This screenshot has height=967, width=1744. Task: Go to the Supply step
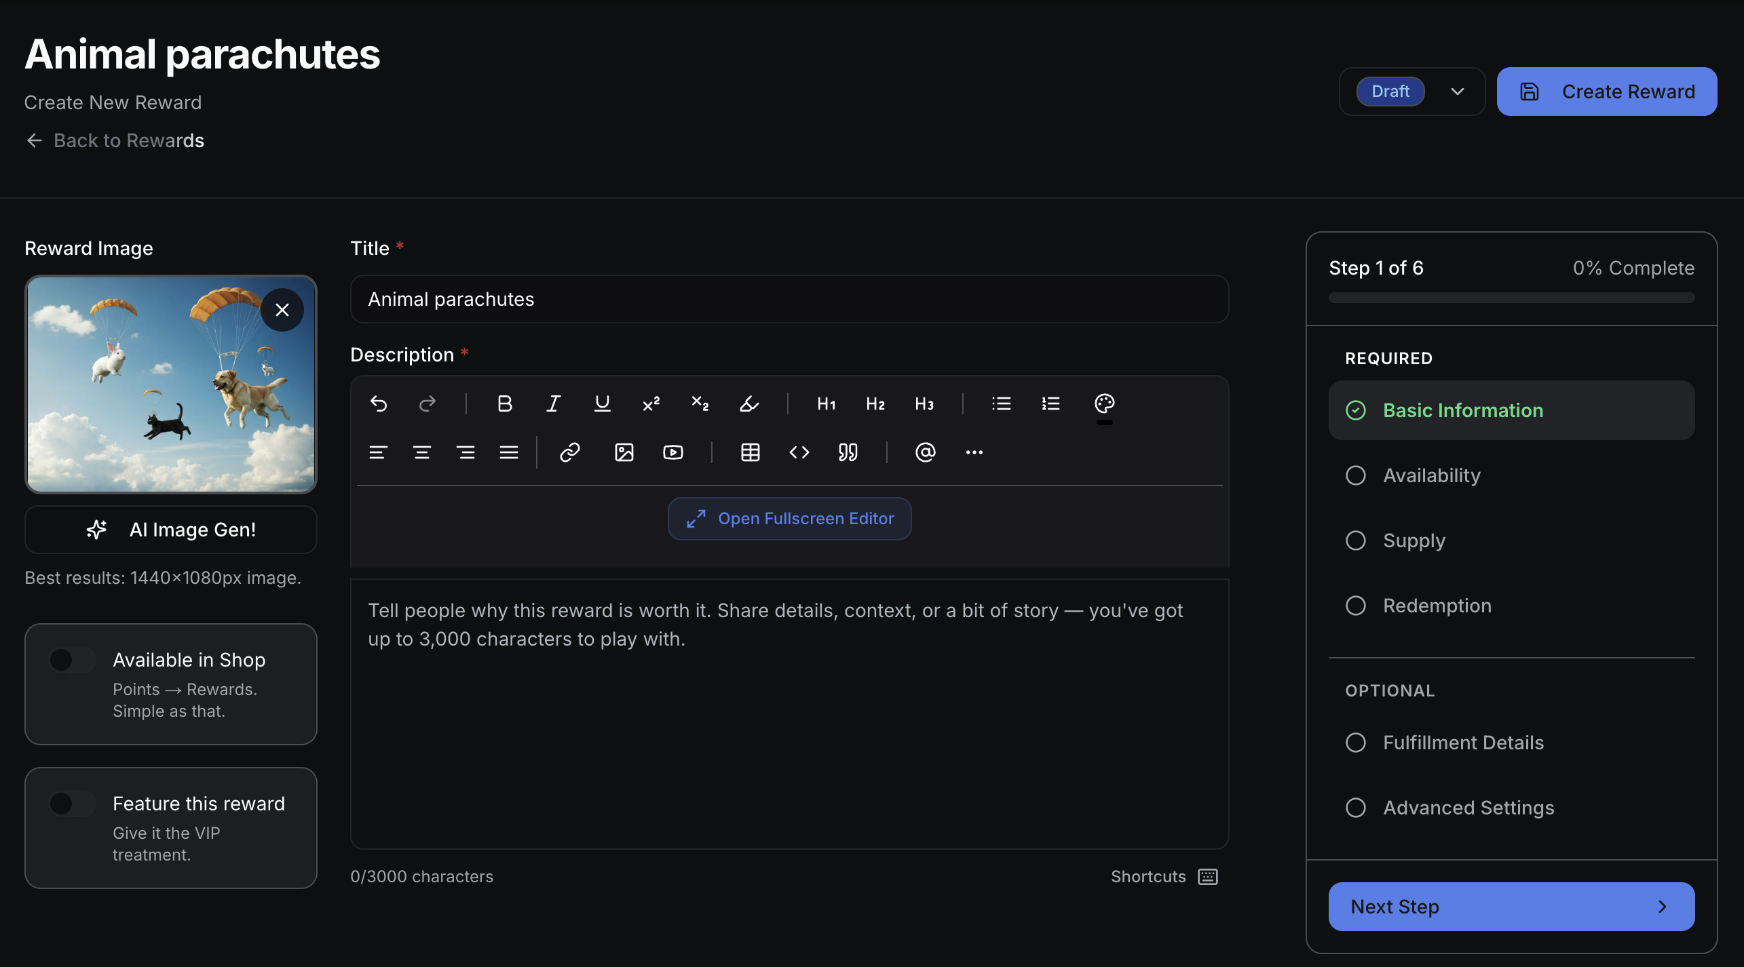click(1414, 540)
